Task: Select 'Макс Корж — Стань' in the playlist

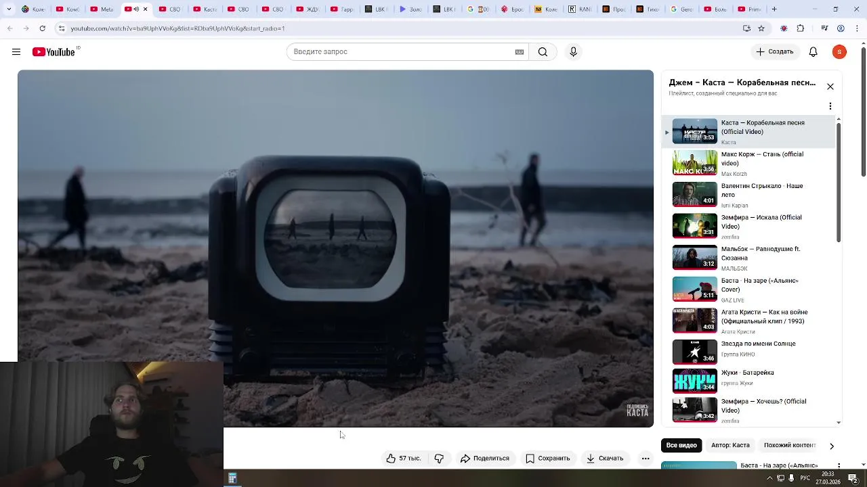Action: pos(748,163)
